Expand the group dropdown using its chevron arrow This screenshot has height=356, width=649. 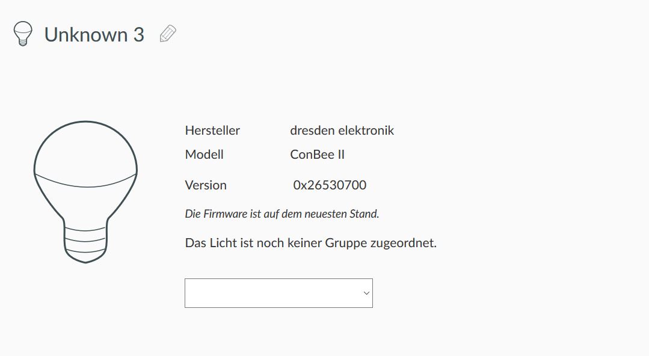click(x=366, y=293)
